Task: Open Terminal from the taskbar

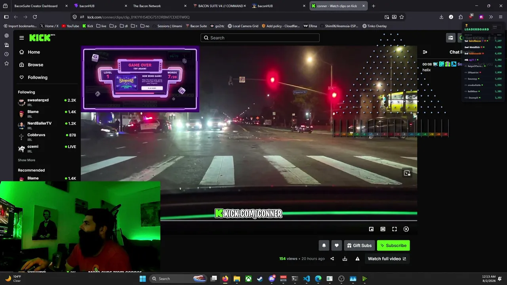Action: [x=295, y=279]
